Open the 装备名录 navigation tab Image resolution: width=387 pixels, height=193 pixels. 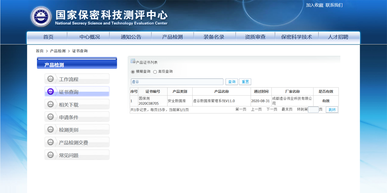tap(214, 37)
